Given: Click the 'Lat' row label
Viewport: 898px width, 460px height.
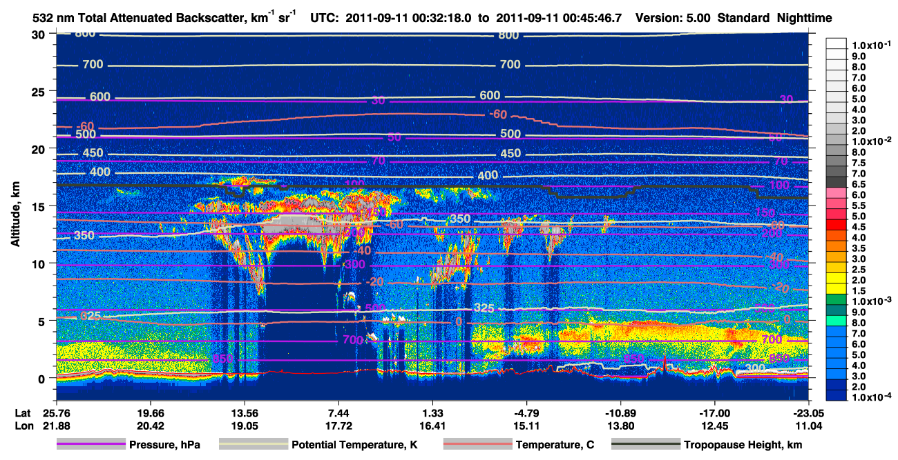Looking at the screenshot, I should 23,412.
